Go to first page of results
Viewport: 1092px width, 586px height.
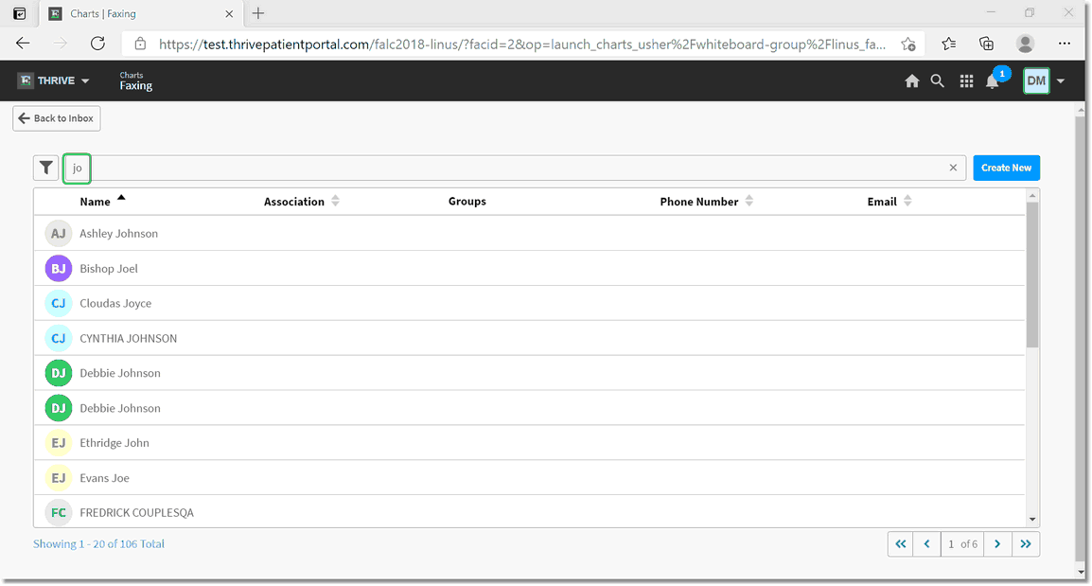[x=901, y=544]
